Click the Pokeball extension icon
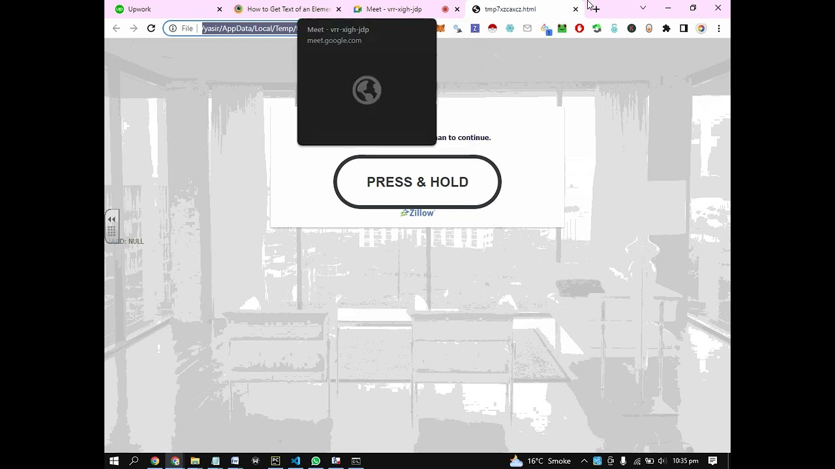The height and width of the screenshot is (469, 835). [x=493, y=29]
